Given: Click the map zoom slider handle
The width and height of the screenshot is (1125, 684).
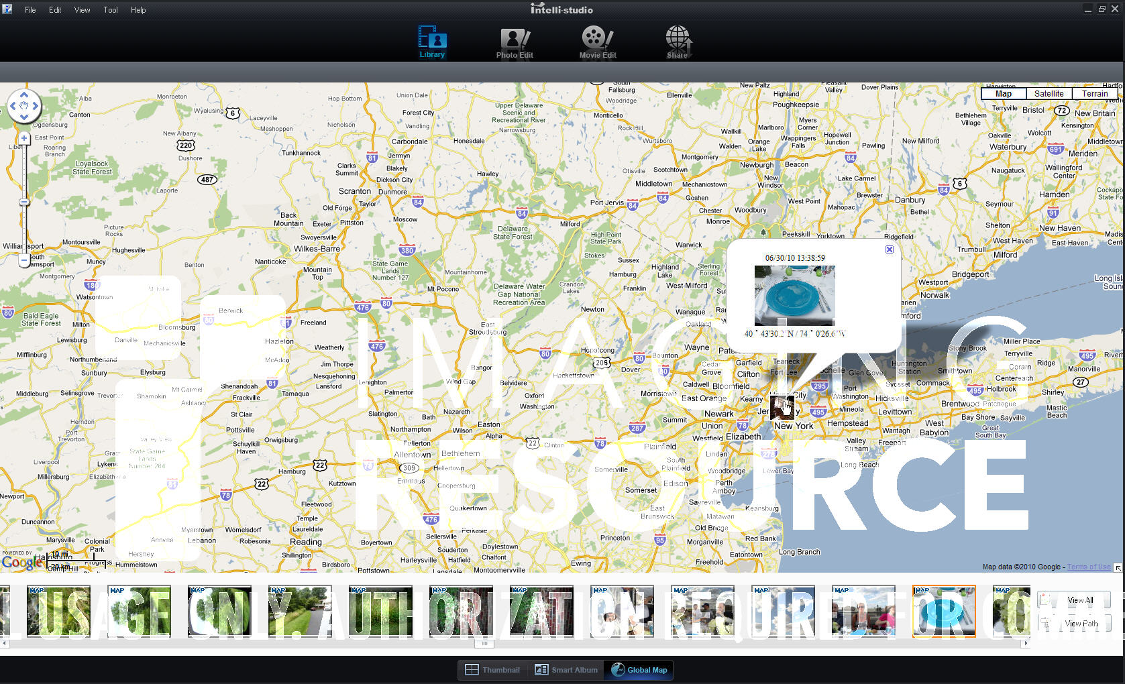Looking at the screenshot, I should pos(24,202).
